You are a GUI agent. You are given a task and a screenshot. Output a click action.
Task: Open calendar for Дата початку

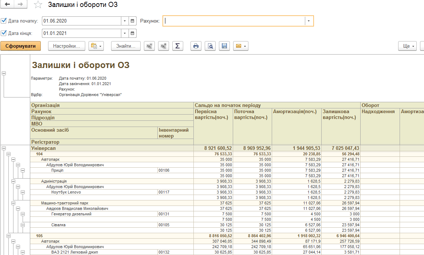[133, 21]
